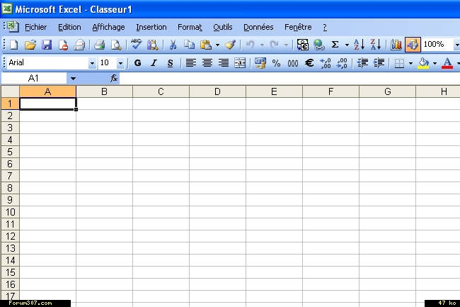This screenshot has height=307, width=460.
Task: Decrease the cell indent
Action: (362, 63)
